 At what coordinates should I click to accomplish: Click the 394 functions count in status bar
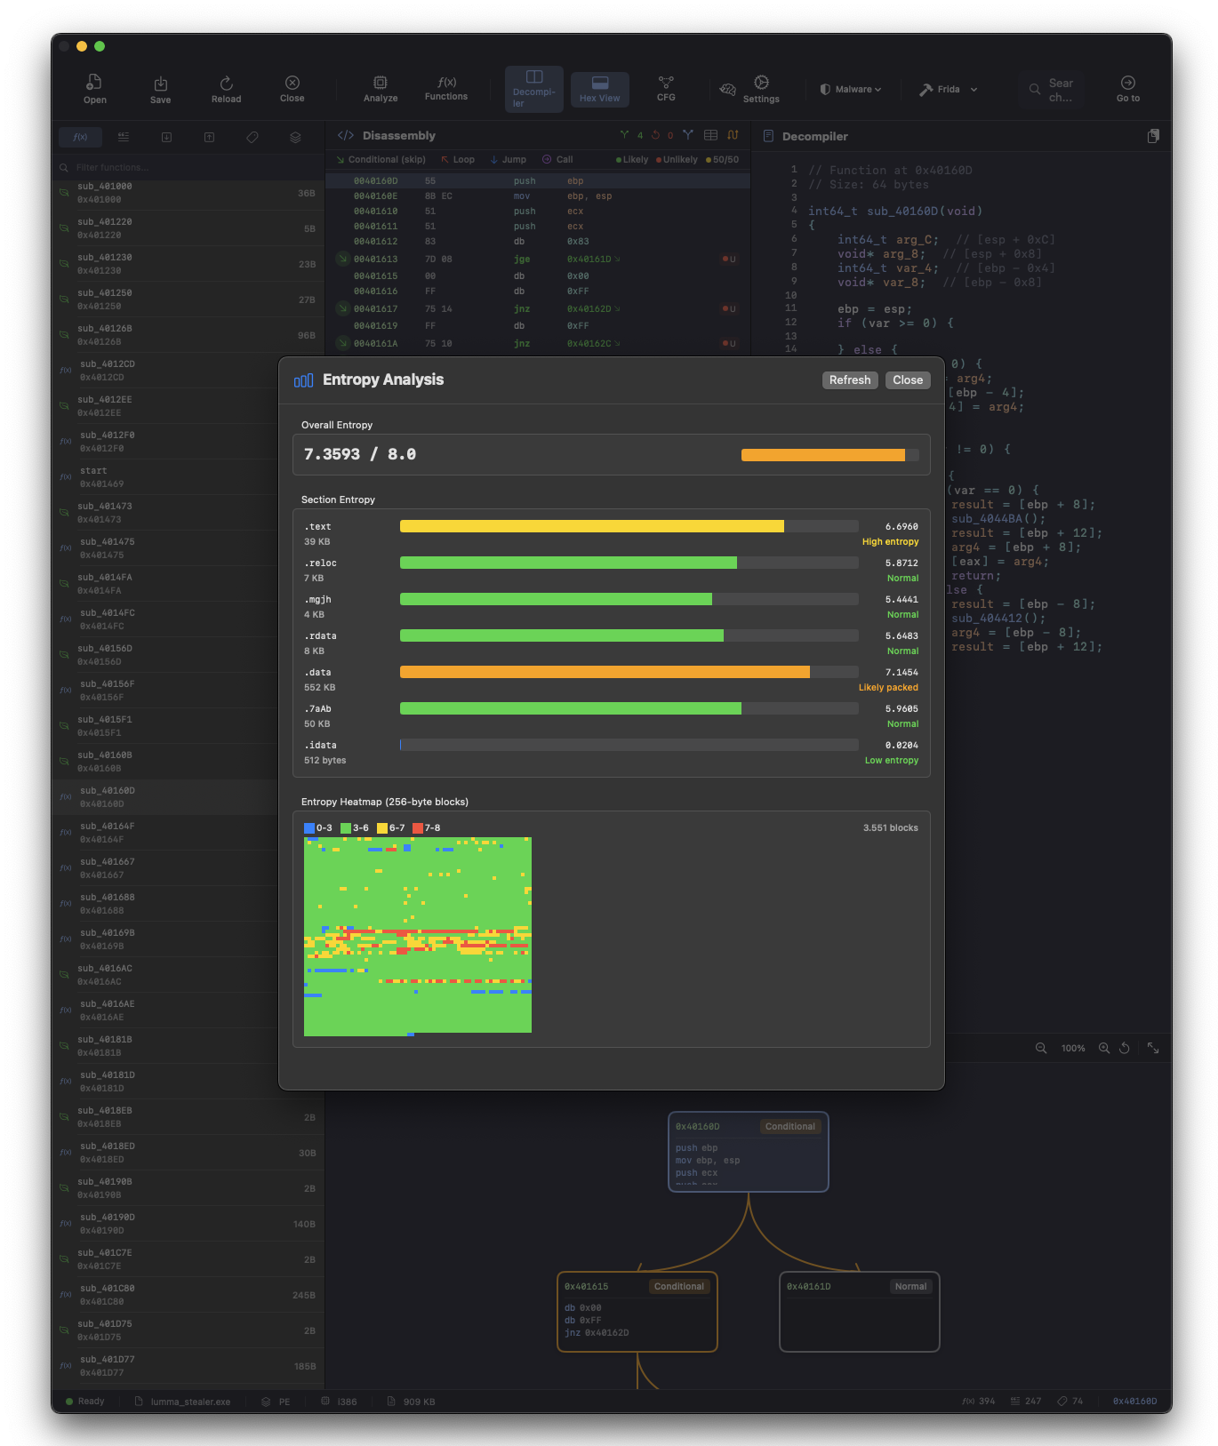tap(979, 1402)
